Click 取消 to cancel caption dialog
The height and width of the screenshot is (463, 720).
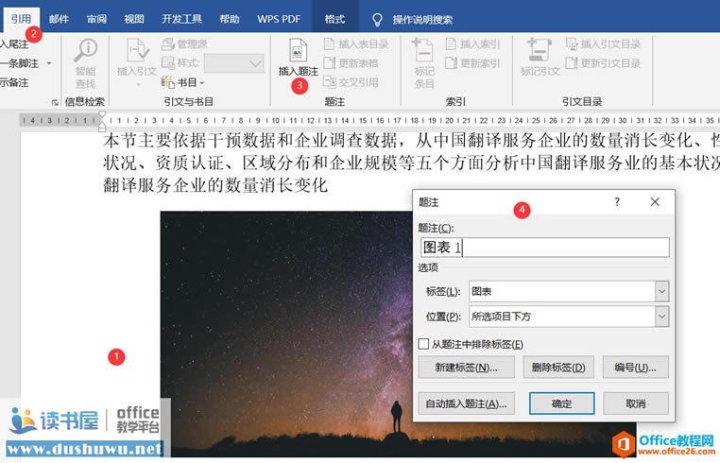636,403
